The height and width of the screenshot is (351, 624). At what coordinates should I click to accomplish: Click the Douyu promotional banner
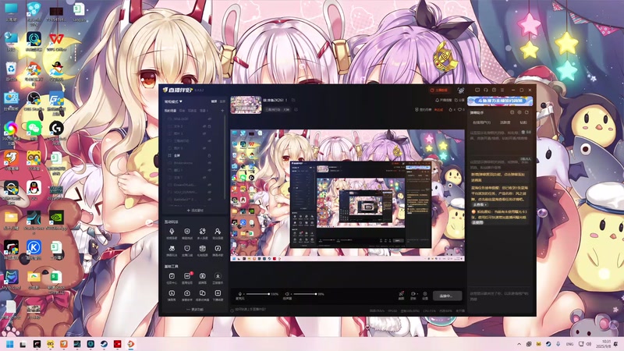click(500, 101)
